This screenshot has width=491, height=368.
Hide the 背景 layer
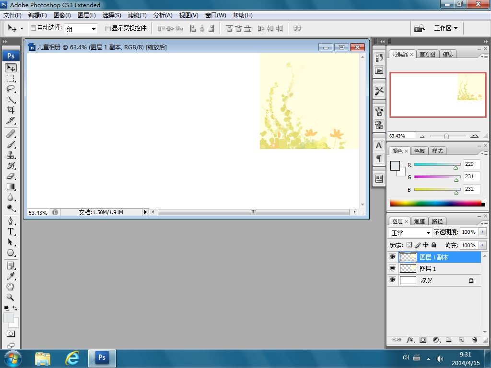click(392, 280)
